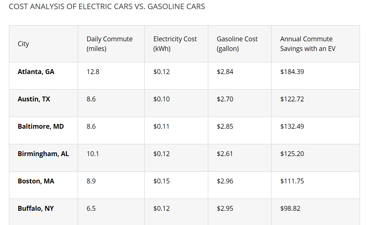Screen dimensions: 366x225
Task: Select the Atlanta, GA row label
Action: point(36,72)
